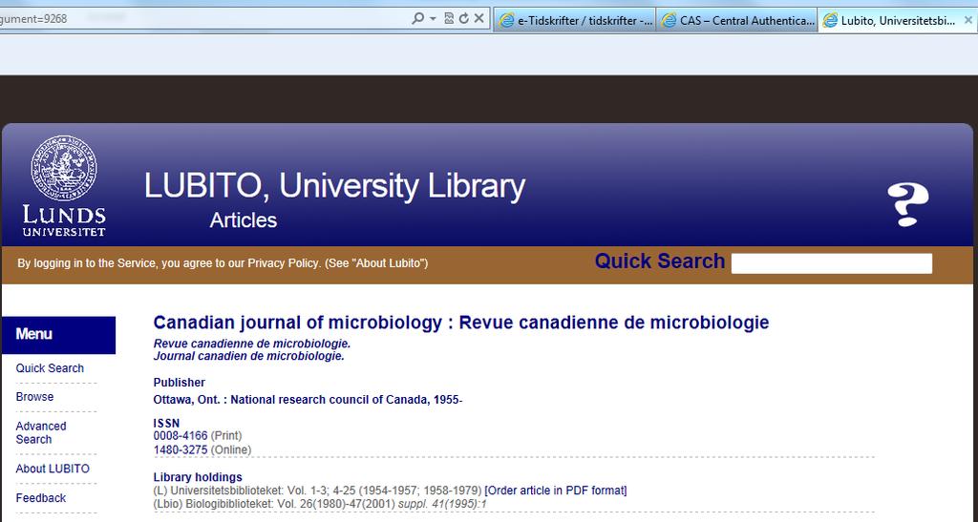Click the address bar URL text field
This screenshot has width=978, height=522.
[x=202, y=19]
